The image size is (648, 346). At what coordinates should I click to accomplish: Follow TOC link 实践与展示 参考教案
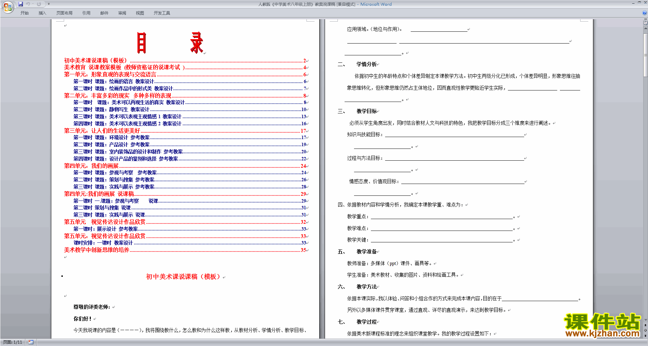[x=190, y=187]
